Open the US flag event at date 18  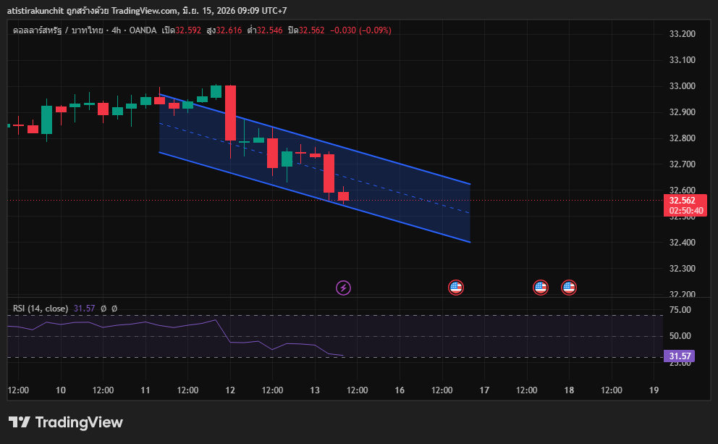pos(569,288)
